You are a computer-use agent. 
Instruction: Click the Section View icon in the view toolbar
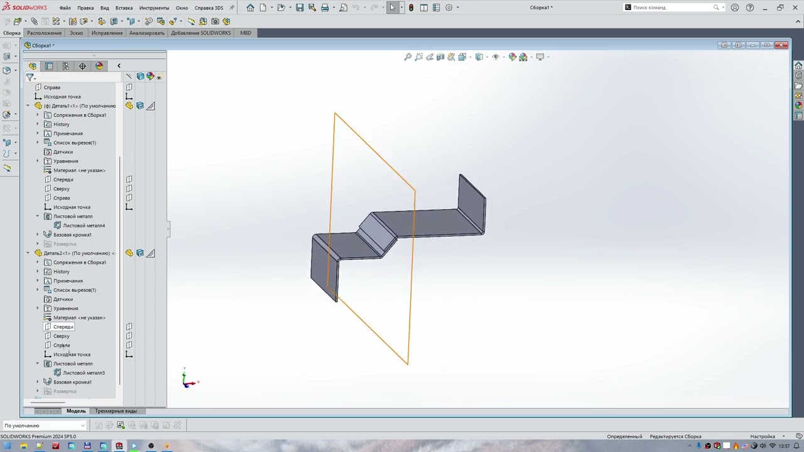pos(440,57)
